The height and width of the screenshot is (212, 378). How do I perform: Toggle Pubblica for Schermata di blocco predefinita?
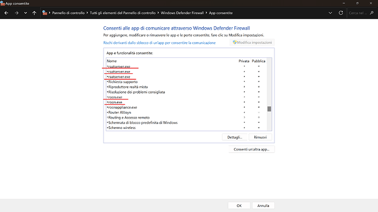click(259, 122)
